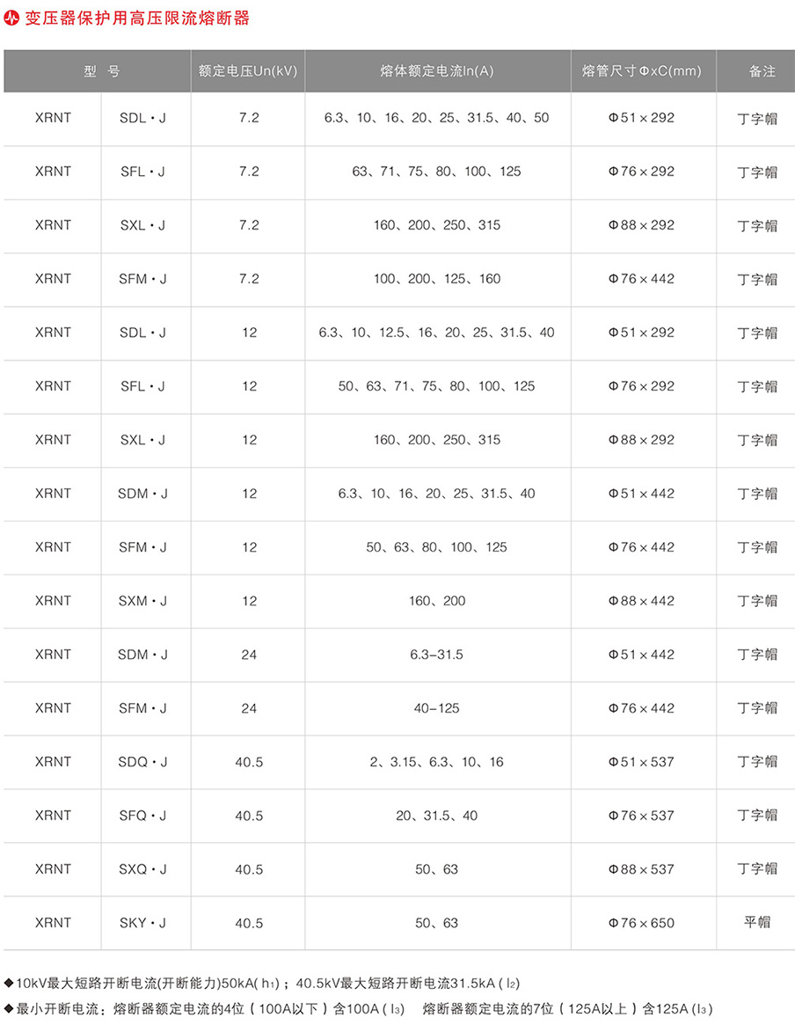Select the 熔体额定电流In(A) header cell
Image resolution: width=795 pixels, height=1025 pixels.
437,71
